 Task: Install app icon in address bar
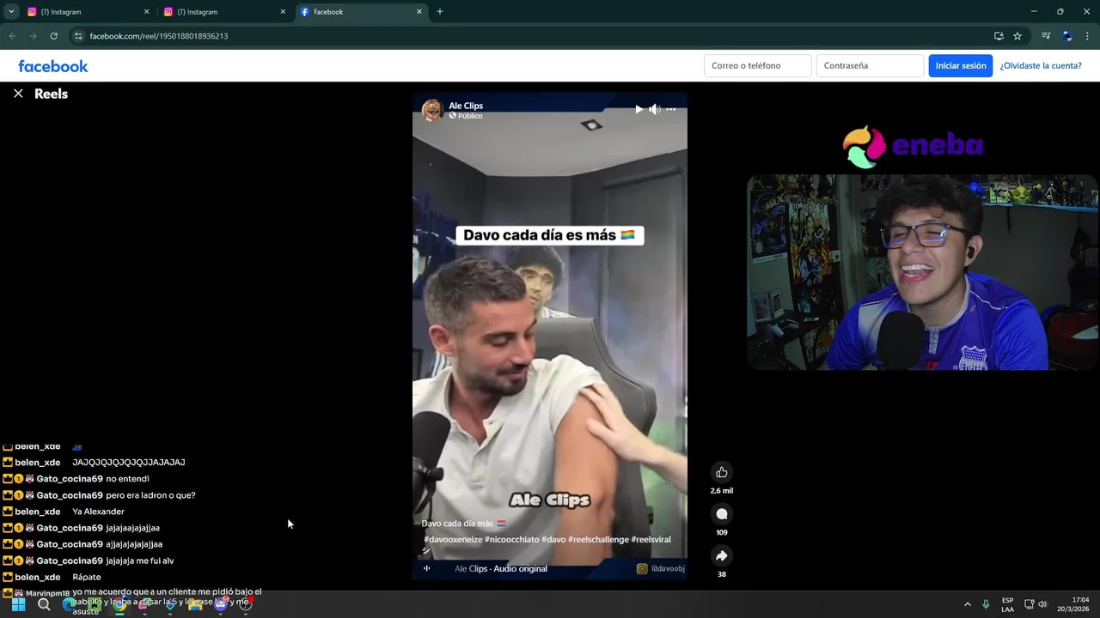(x=999, y=36)
